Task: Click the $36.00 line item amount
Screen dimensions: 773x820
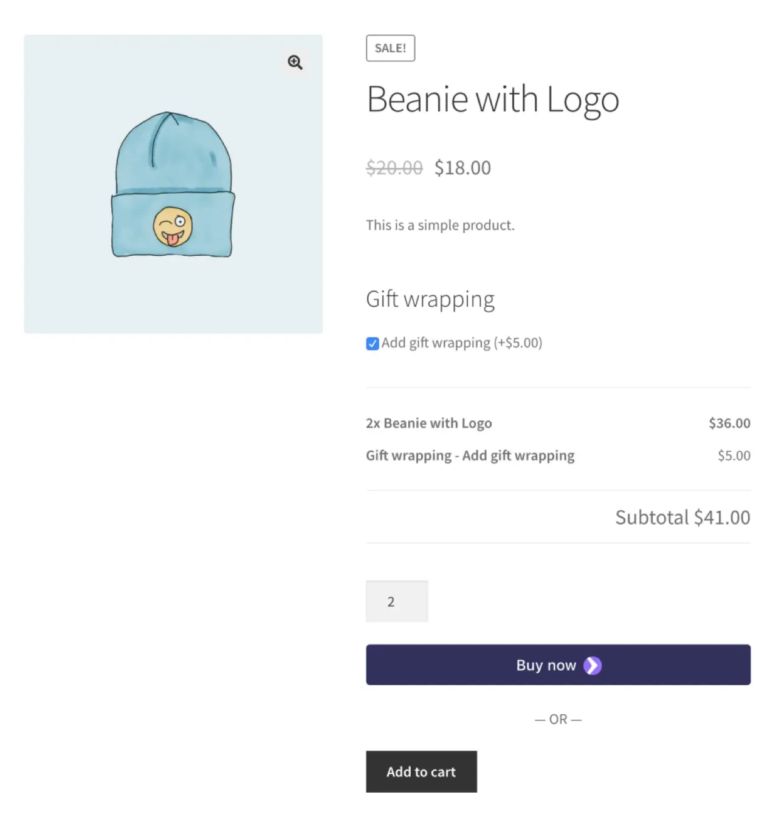Action: click(729, 423)
